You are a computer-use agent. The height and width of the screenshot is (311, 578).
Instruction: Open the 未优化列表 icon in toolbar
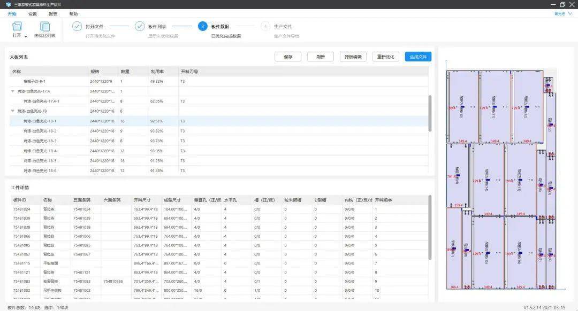[x=44, y=27]
